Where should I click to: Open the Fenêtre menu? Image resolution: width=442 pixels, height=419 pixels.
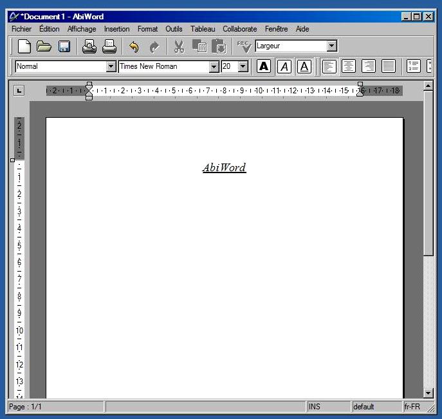click(x=276, y=29)
